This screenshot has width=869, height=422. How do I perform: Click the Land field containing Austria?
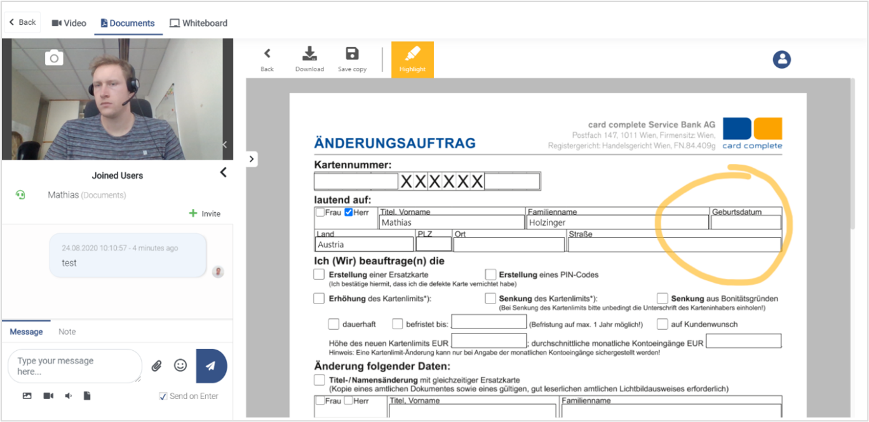365,244
